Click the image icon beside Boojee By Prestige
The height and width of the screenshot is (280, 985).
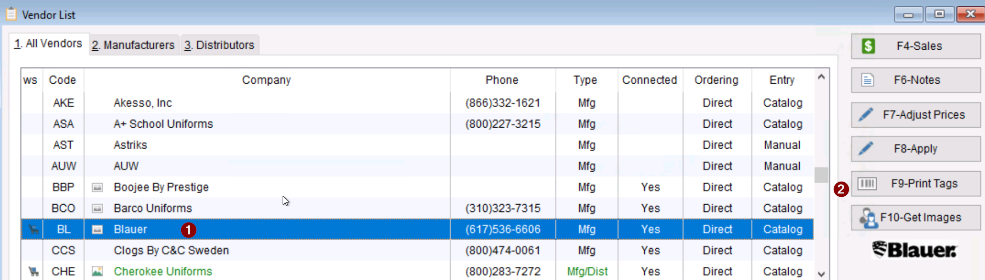click(x=97, y=187)
